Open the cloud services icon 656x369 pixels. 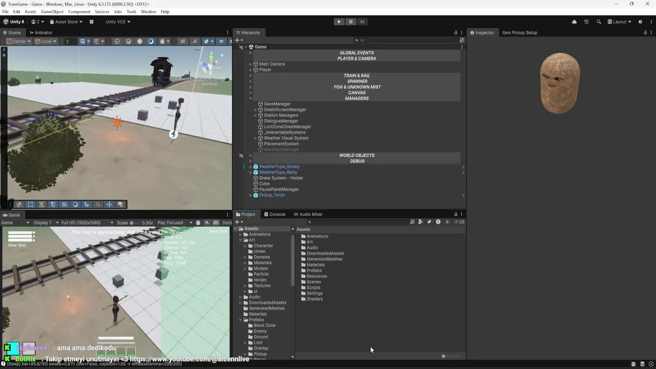point(574,22)
